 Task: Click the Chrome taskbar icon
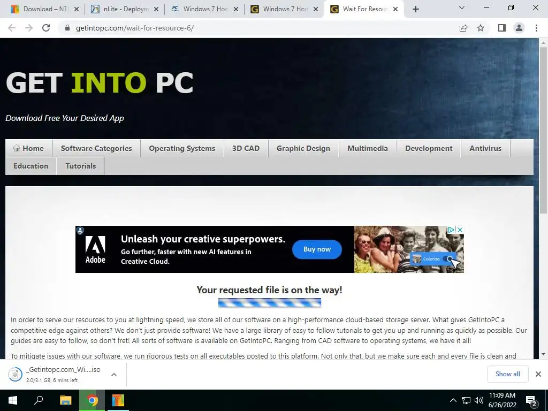[x=92, y=400]
